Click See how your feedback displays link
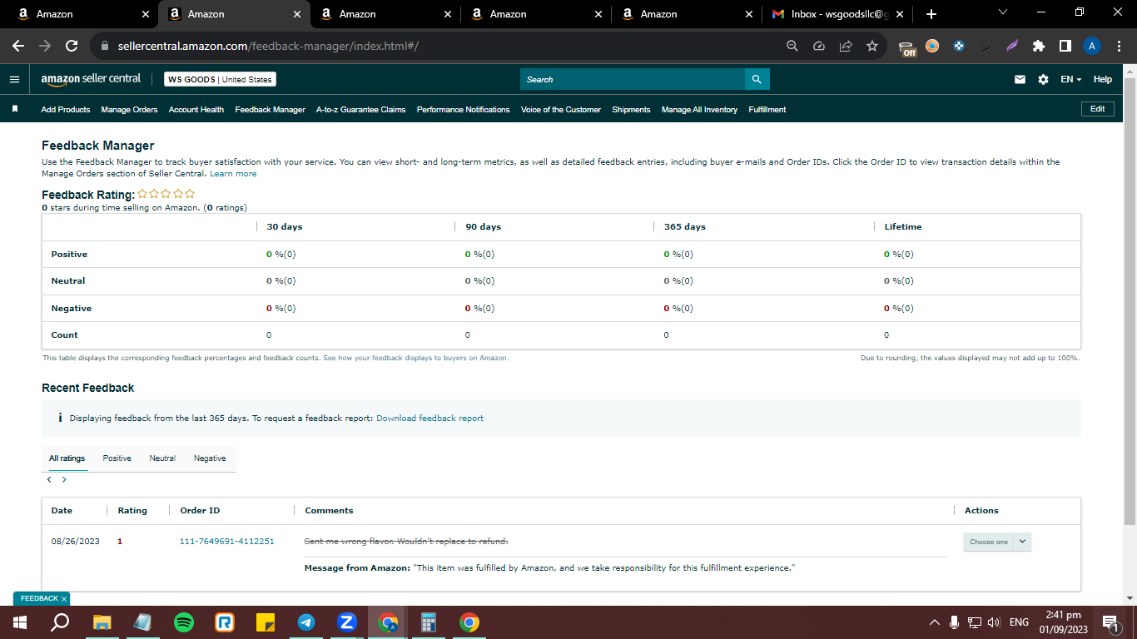Screen dimensions: 1137x639 (x=415, y=358)
